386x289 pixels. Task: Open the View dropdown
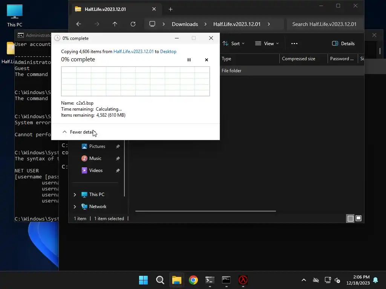click(x=267, y=44)
